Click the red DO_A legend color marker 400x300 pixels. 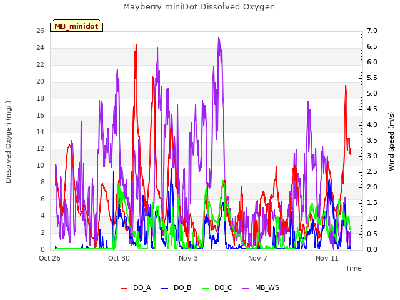point(124,289)
